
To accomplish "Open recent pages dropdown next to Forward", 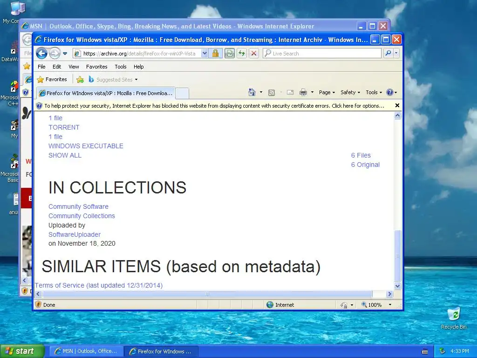I will 65,54.
